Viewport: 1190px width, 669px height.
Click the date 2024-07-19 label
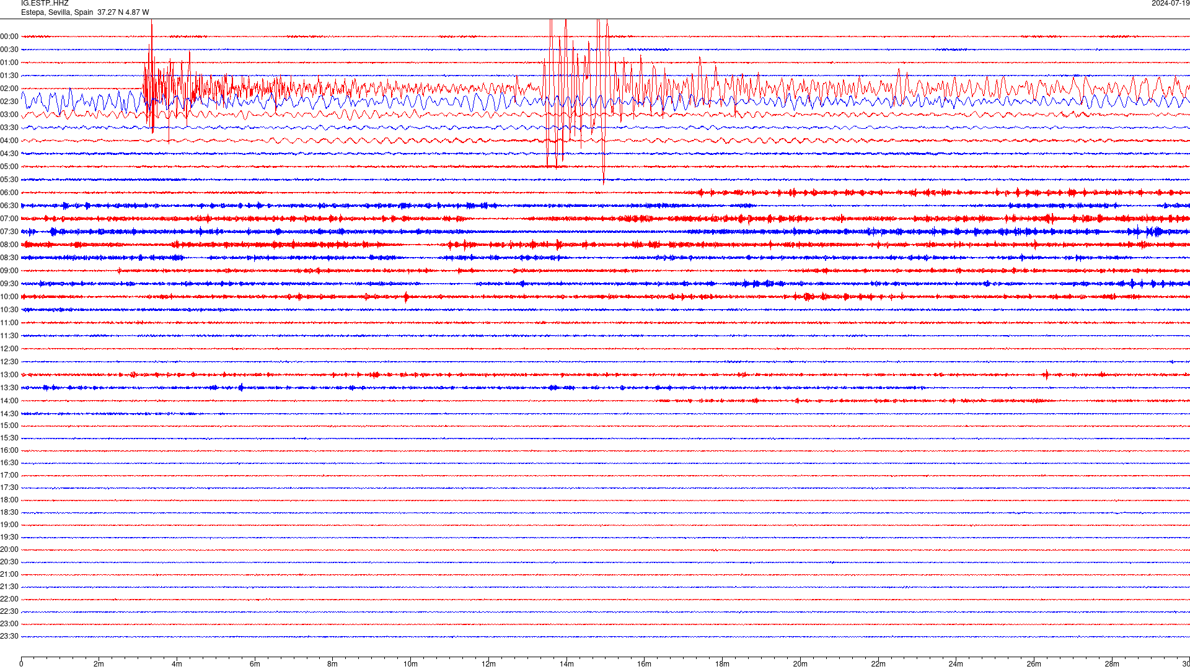[1170, 4]
